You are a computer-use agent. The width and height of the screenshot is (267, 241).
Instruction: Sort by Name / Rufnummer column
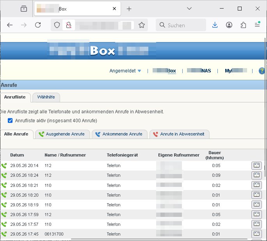pos(65,155)
